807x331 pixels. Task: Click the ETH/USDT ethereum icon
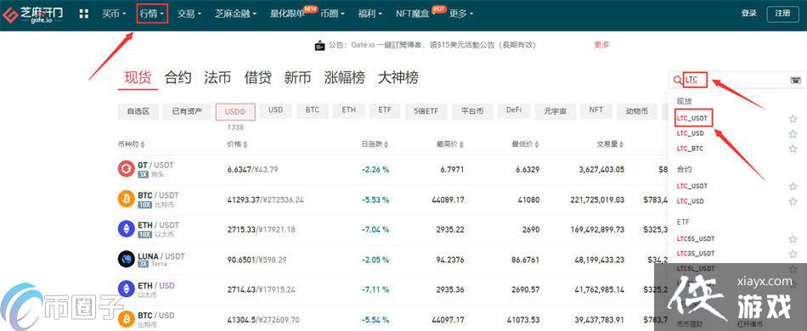(x=126, y=228)
